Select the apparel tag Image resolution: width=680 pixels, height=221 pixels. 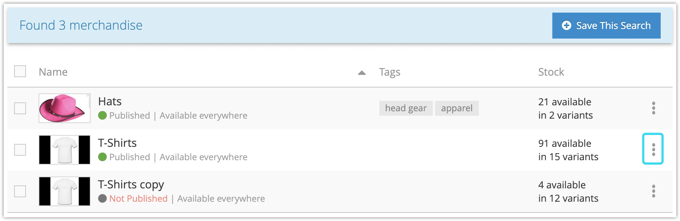457,108
